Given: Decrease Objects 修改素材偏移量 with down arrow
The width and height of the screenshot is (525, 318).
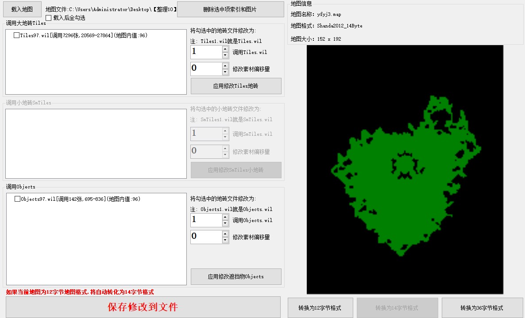Looking at the screenshot, I should click(x=225, y=240).
